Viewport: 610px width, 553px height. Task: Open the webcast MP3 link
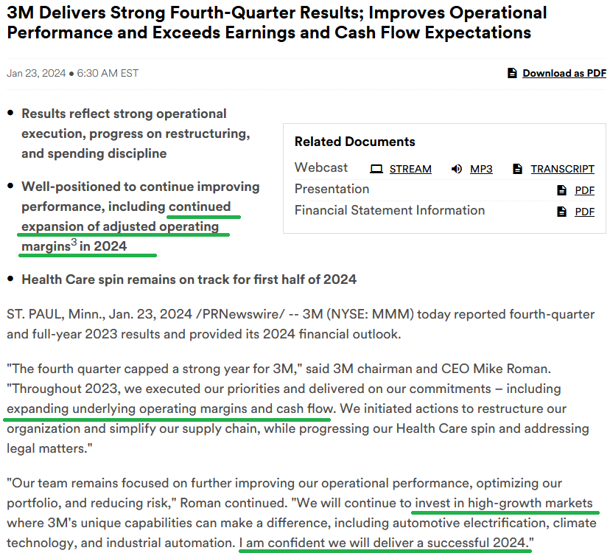(x=481, y=169)
